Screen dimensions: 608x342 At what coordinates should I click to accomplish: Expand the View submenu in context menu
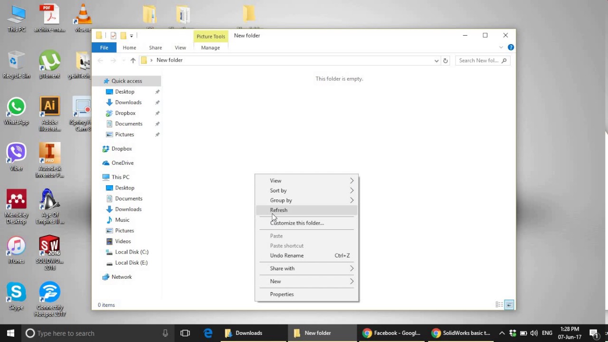click(307, 180)
